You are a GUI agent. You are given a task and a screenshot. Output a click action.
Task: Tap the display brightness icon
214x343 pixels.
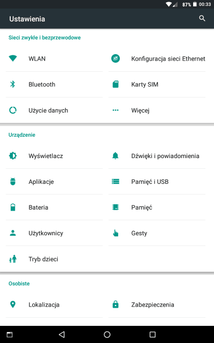(x=13, y=156)
